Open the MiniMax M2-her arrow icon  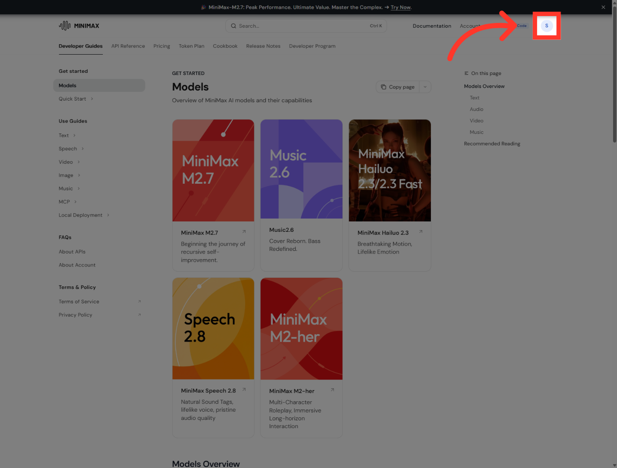(332, 390)
